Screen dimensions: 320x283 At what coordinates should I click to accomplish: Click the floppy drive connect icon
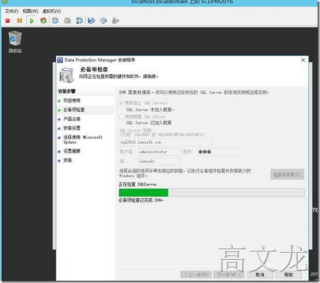91,20
